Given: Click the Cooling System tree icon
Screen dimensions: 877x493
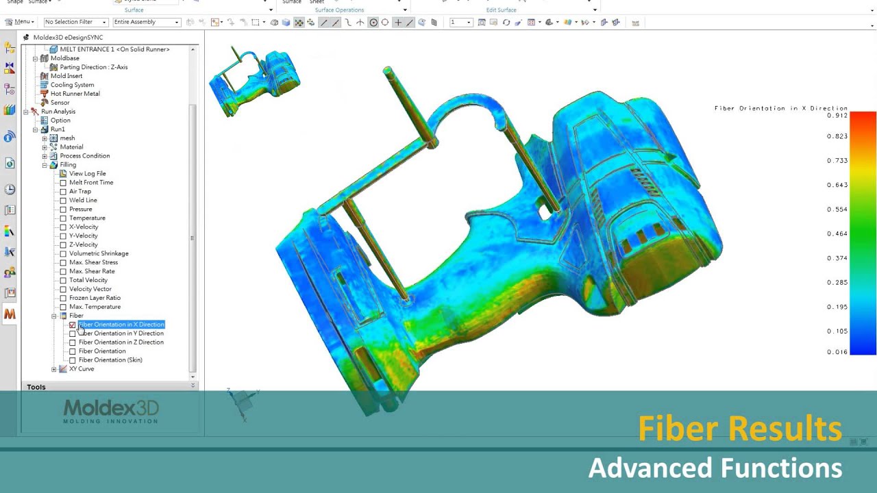Looking at the screenshot, I should (45, 85).
